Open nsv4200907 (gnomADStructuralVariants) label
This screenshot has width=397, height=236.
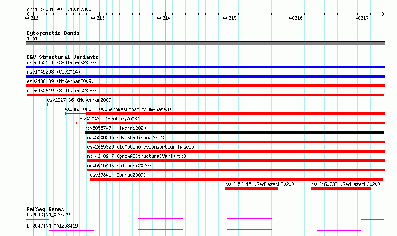click(137, 156)
